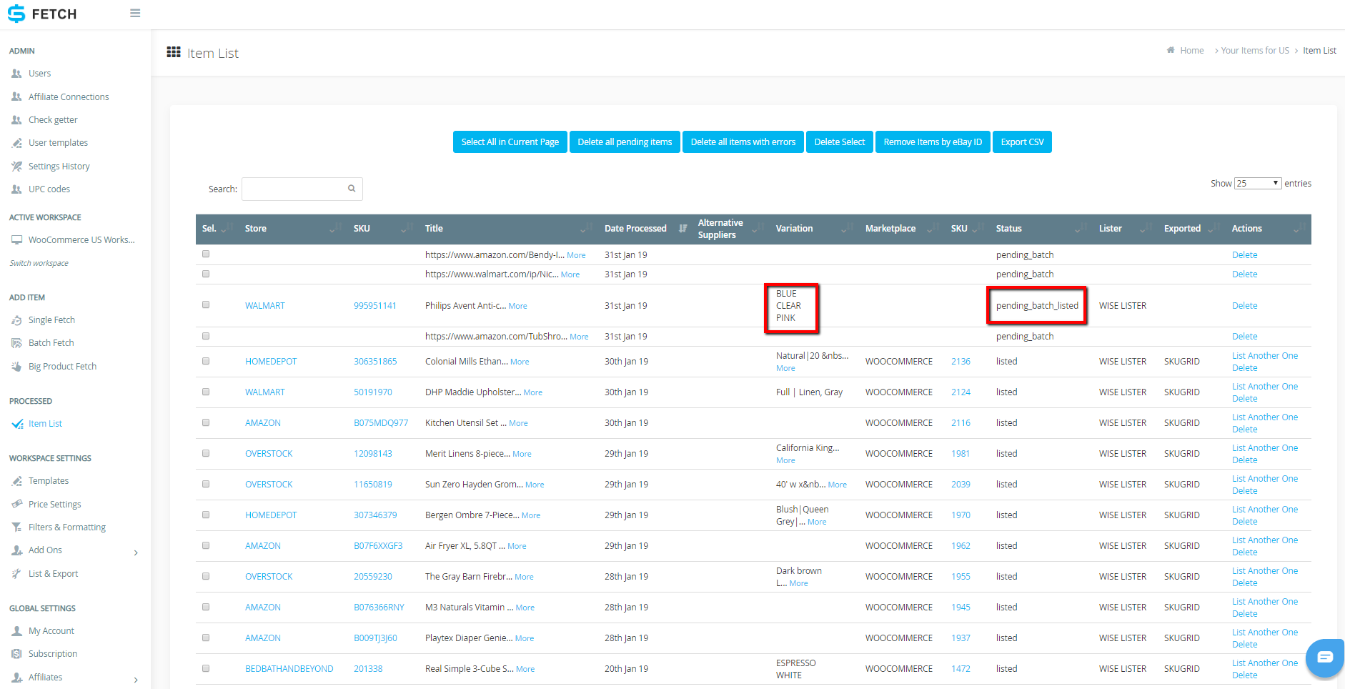The height and width of the screenshot is (689, 1345).
Task: Select the Kitchen Utensil Set row checkbox
Action: coord(206,422)
